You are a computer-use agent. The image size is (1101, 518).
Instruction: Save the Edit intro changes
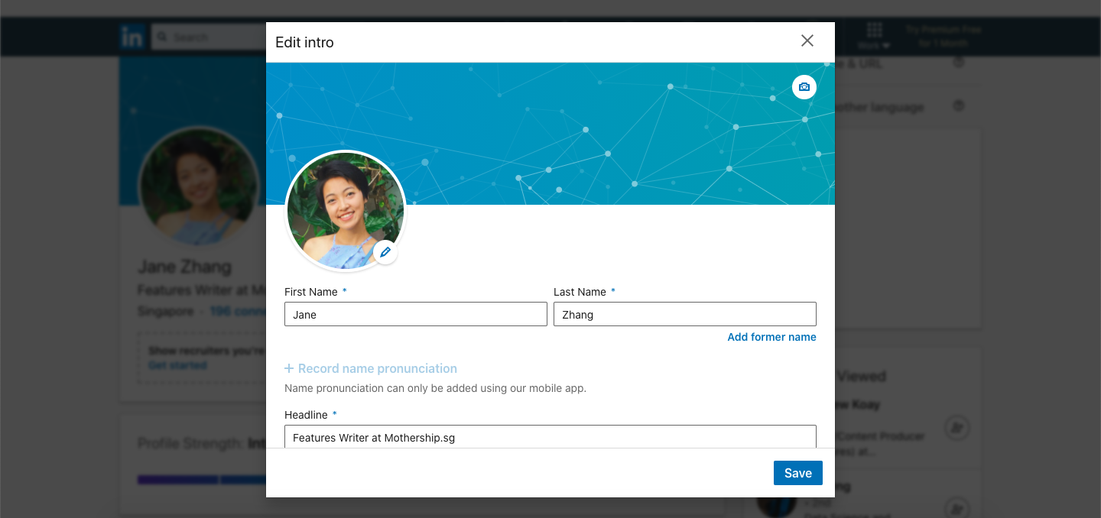[798, 473]
